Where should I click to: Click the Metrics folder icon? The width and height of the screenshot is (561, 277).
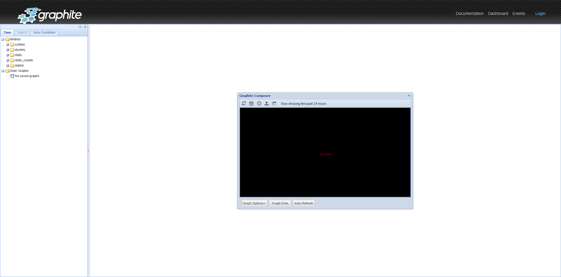[x=7, y=39]
